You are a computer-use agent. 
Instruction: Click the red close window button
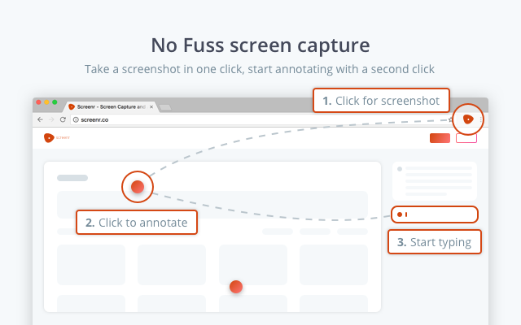[x=38, y=102]
